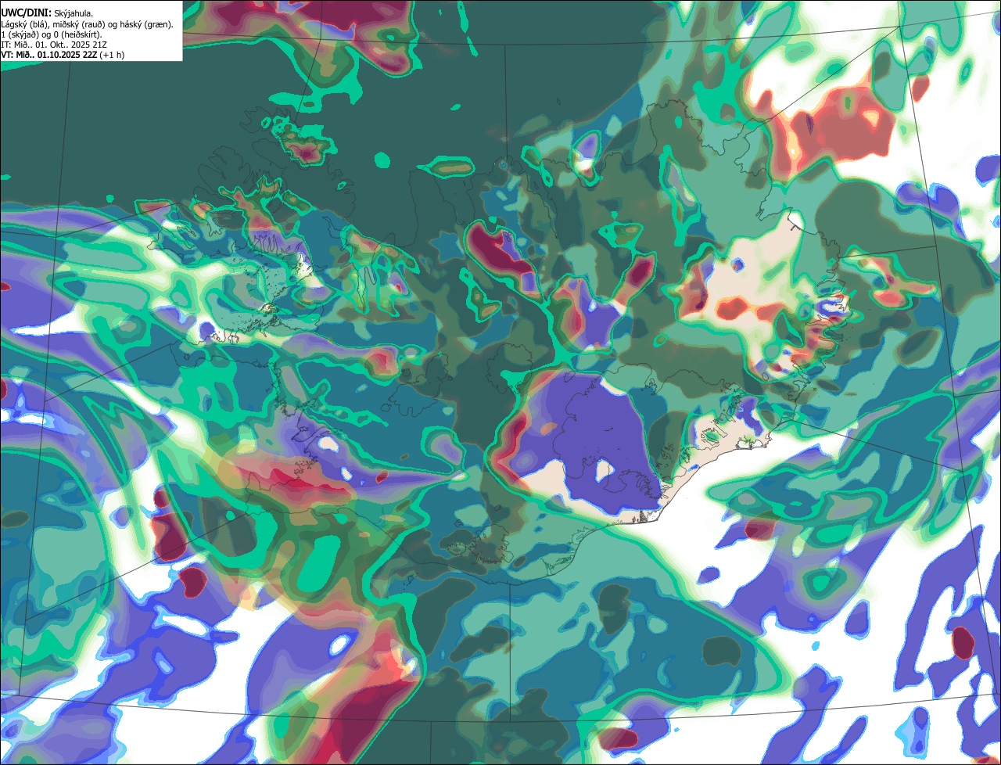Click the 'IT: Mið.. 01. Okt.. 2025 21Z' line

pos(54,45)
